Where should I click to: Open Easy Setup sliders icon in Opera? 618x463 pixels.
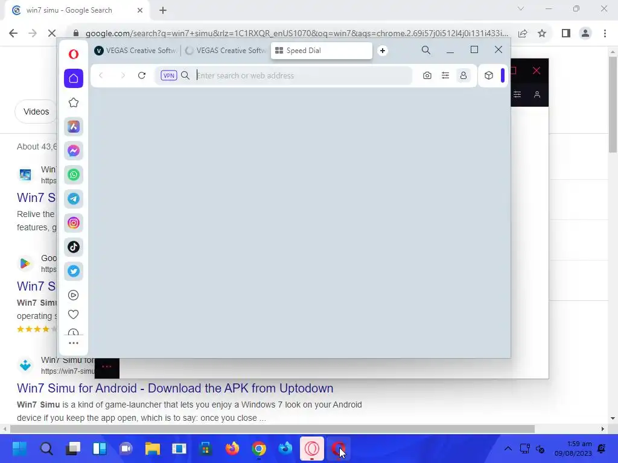(x=445, y=75)
